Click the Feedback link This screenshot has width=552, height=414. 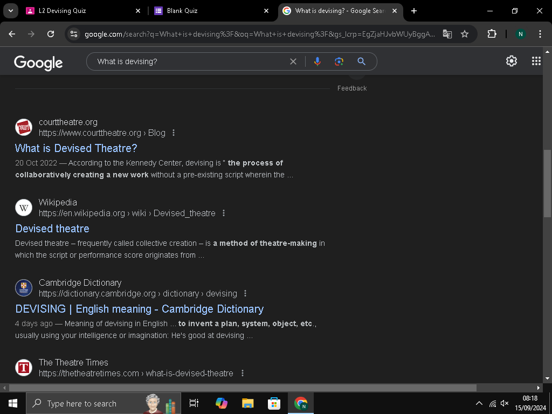352,88
